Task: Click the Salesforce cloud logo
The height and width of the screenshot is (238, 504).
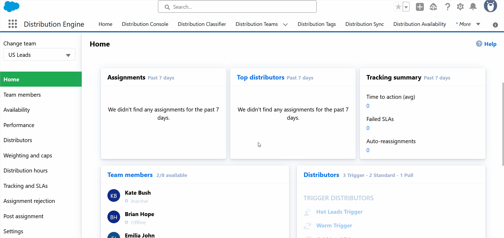Action: (x=11, y=7)
